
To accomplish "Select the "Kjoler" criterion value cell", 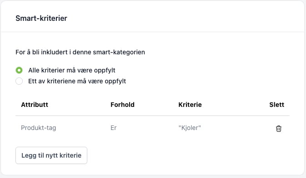I will pos(190,128).
